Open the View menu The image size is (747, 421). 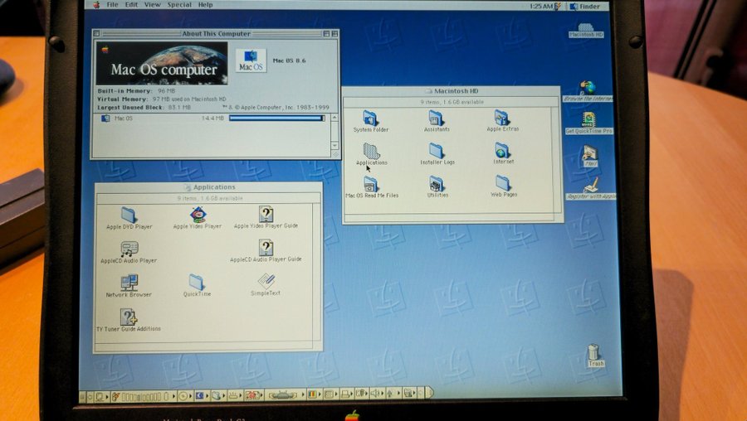pyautogui.click(x=153, y=5)
